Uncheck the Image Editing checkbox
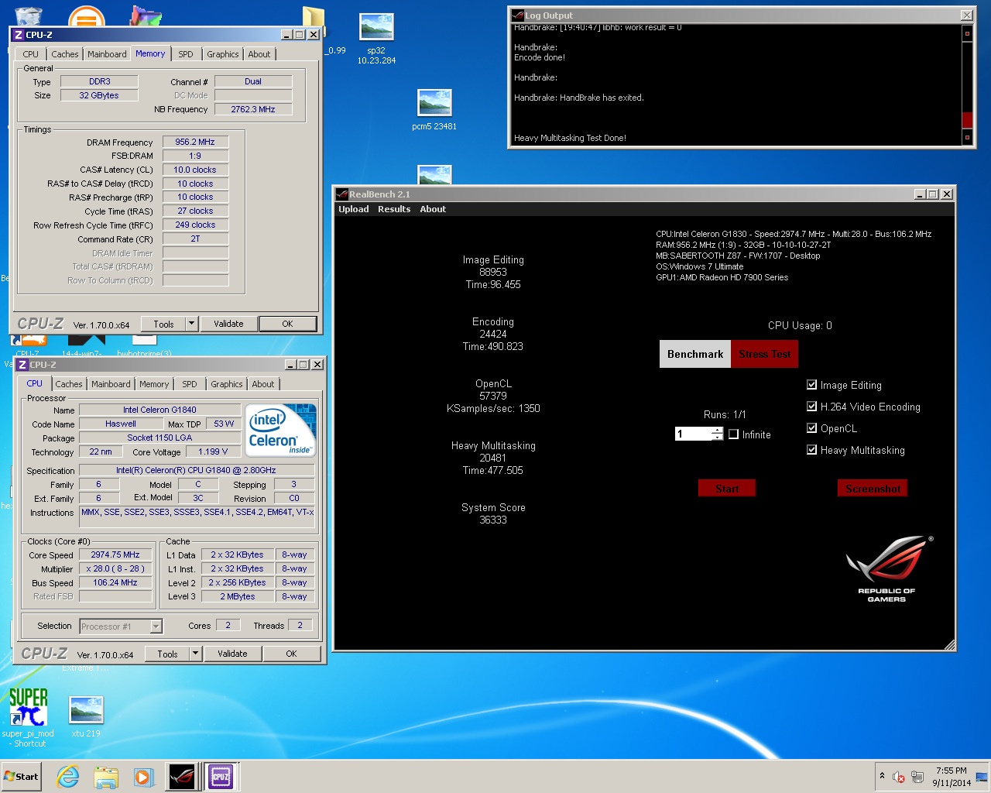Image resolution: width=991 pixels, height=793 pixels. (811, 385)
